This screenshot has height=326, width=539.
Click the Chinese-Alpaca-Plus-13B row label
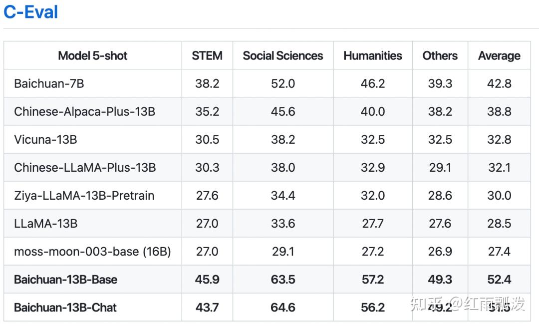tap(84, 111)
